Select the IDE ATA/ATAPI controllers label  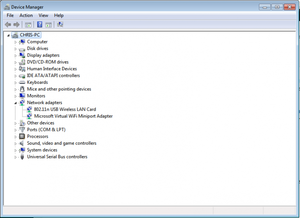[54, 76]
